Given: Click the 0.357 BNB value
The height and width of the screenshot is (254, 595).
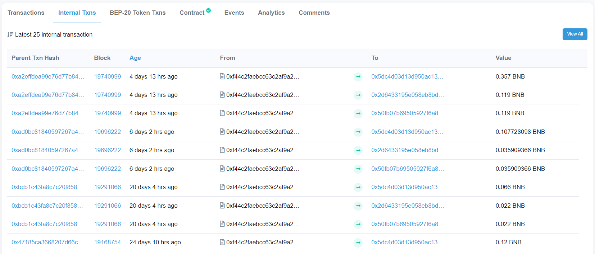Looking at the screenshot, I should pyautogui.click(x=510, y=76).
